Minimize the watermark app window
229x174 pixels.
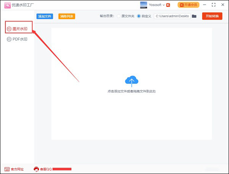pyautogui.click(x=205, y=5)
